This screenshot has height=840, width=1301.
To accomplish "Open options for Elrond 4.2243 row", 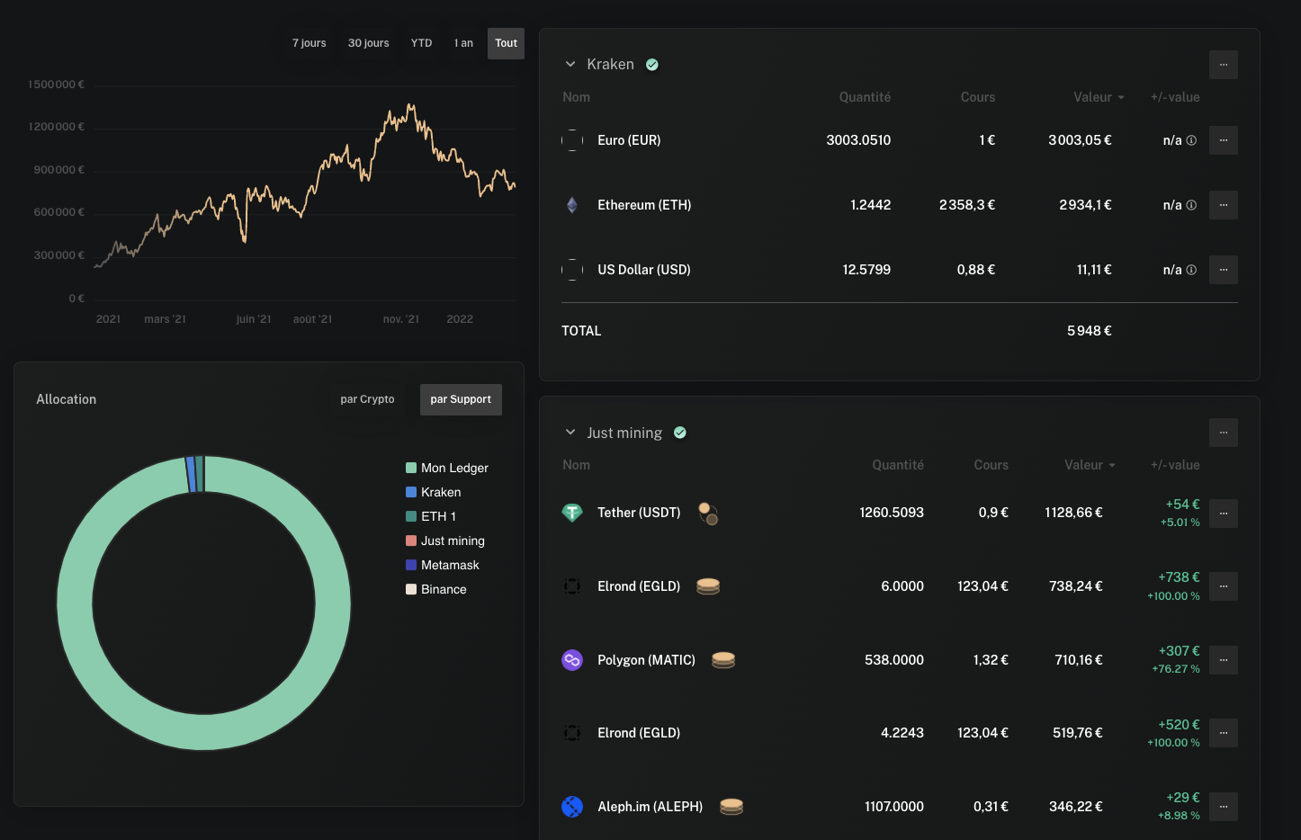I will [x=1224, y=733].
